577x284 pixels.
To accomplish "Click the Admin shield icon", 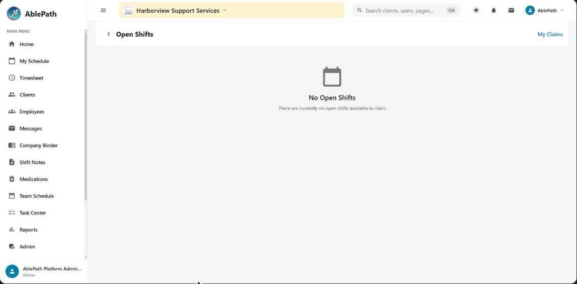I will coord(12,246).
